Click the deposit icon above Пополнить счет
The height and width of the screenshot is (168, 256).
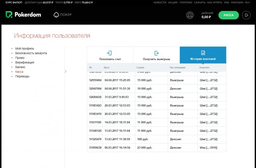click(x=109, y=53)
